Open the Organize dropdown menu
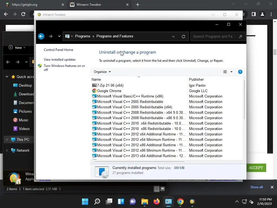Screen dimensions: 277x208 coord(102,72)
